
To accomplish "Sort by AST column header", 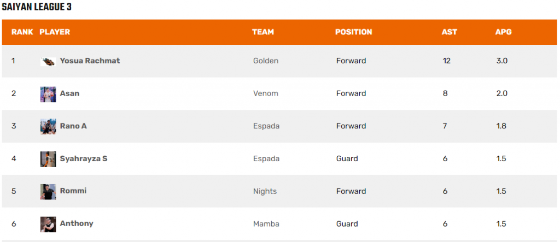I will pyautogui.click(x=450, y=32).
